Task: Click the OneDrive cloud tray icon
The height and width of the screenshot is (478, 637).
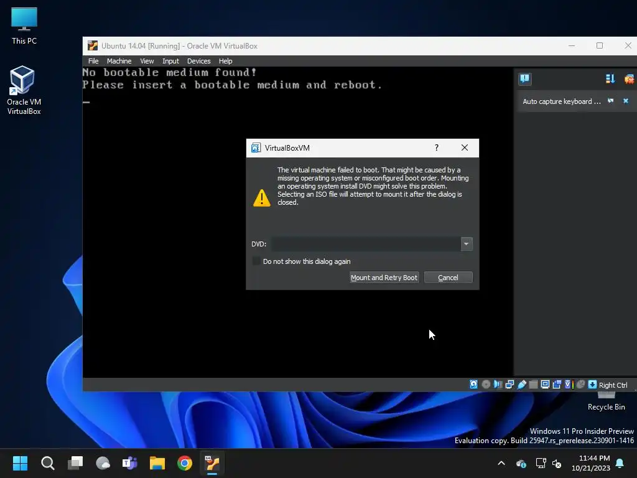Action: coord(521,463)
